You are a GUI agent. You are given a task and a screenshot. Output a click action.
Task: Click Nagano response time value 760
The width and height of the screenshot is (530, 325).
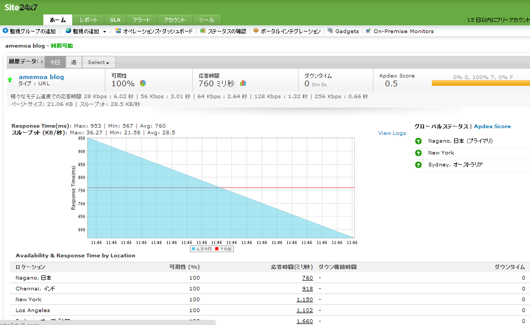tap(307, 277)
